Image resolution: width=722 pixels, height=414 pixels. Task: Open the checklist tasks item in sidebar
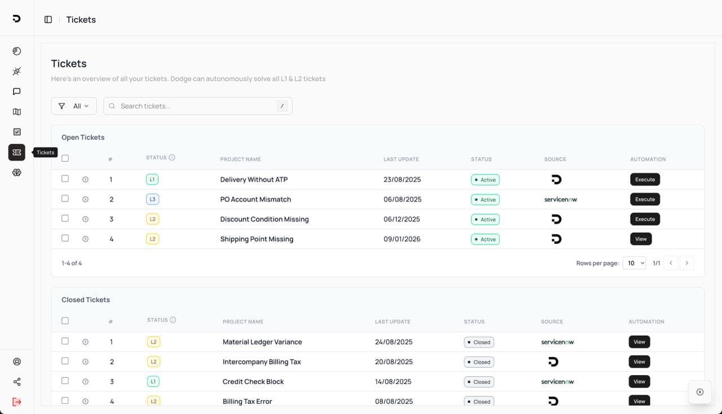[17, 132]
